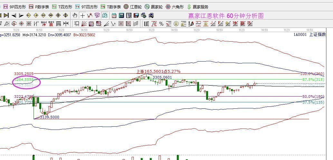Screen dimensions: 333x160
Task: Select the hand pan tool
Action: (75, 15)
